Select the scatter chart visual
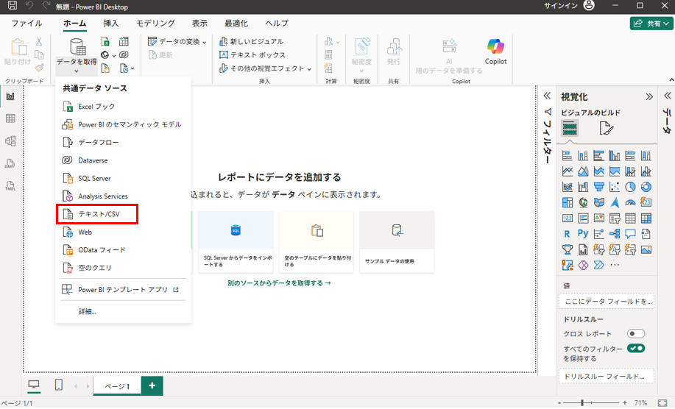 pos(615,187)
